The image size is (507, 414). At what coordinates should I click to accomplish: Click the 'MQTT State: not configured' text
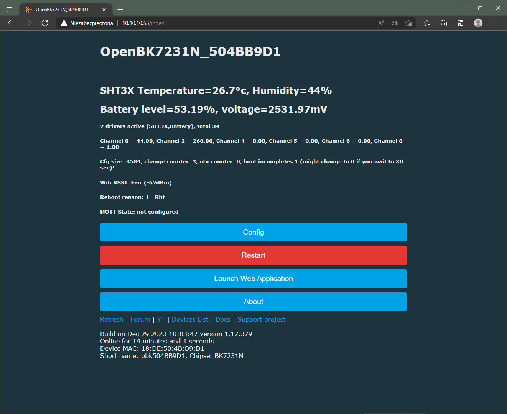pyautogui.click(x=139, y=212)
